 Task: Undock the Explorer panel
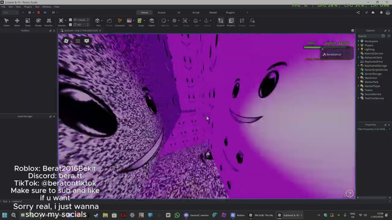tap(385, 31)
